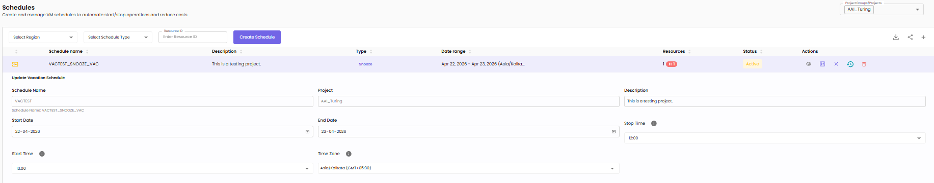The width and height of the screenshot is (934, 183).
Task: Click the share icon above the table
Action: (910, 37)
